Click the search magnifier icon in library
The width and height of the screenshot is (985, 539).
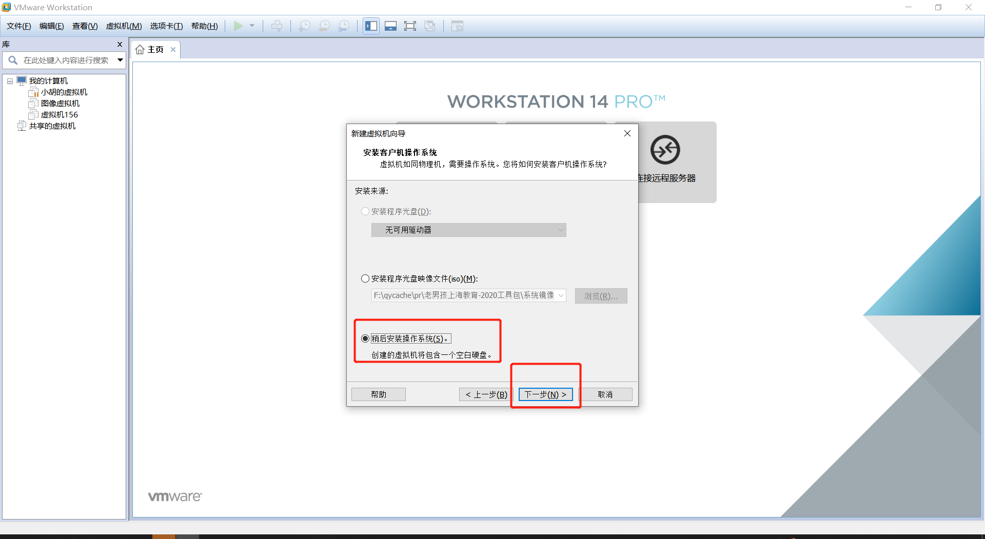coord(13,61)
